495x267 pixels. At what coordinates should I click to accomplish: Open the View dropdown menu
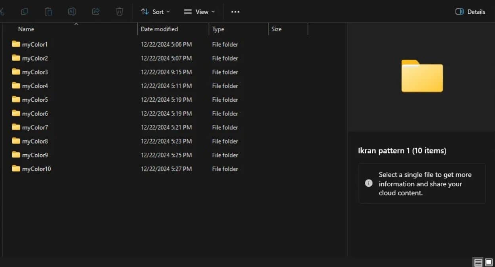point(200,11)
